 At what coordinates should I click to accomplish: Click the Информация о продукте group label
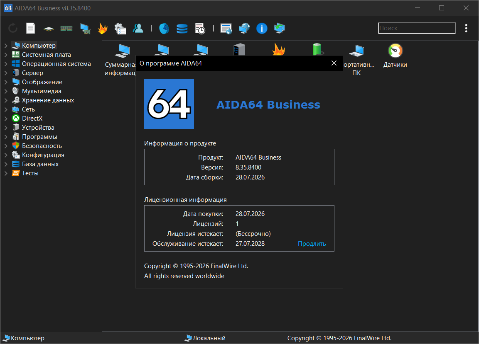click(180, 143)
